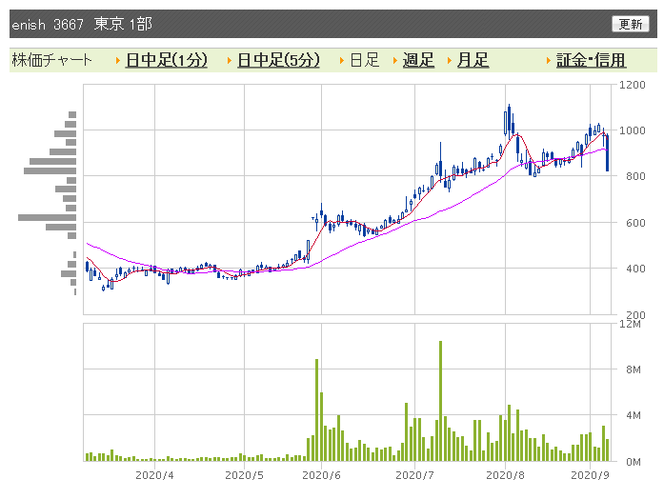Click the 2020/7 date axis label
Viewport: 664px width, 499px height.
[x=414, y=475]
